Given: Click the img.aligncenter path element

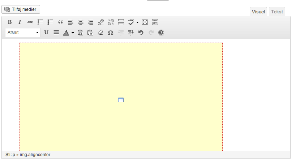Looking at the screenshot, I should (x=35, y=155).
